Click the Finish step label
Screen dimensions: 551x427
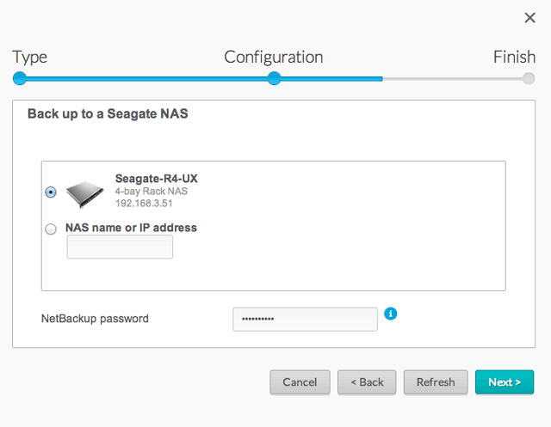pos(514,58)
